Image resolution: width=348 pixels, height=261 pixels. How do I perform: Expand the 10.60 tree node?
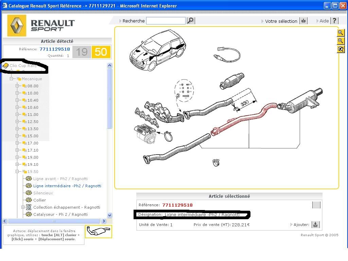[x=17, y=107]
